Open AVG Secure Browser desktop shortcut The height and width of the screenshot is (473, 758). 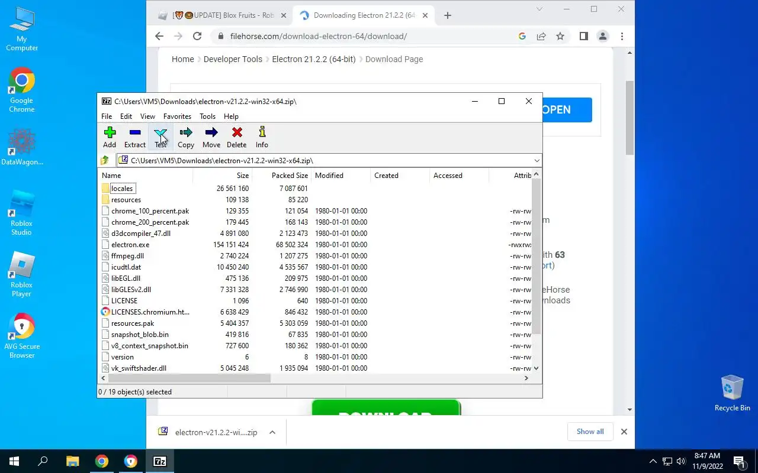click(22, 336)
